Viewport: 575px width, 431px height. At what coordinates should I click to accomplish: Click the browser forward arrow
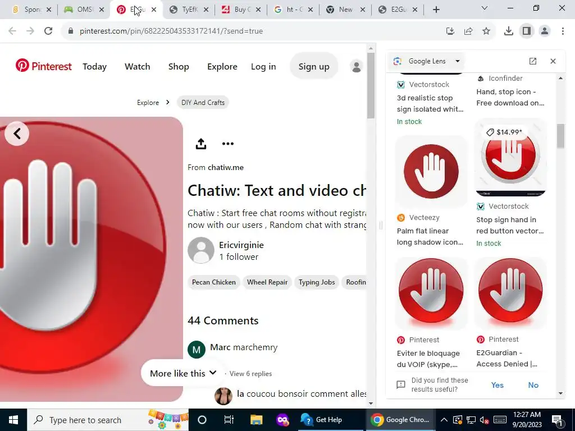coord(30,31)
